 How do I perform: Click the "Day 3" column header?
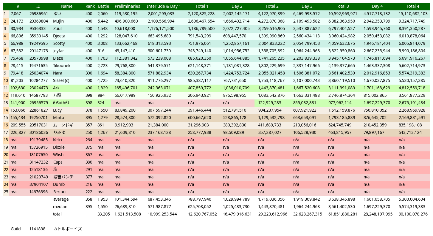tap(307, 6)
